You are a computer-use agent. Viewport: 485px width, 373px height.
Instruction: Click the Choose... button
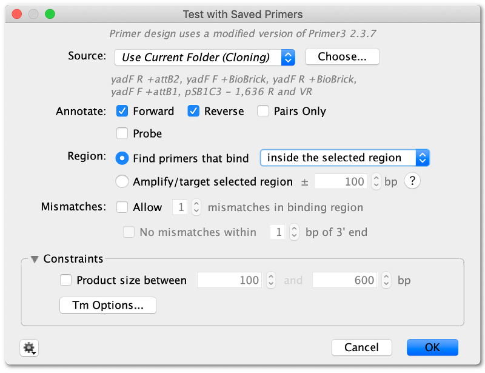pos(342,56)
